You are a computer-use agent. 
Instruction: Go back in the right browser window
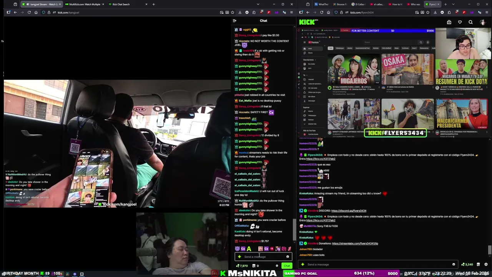coord(308,12)
